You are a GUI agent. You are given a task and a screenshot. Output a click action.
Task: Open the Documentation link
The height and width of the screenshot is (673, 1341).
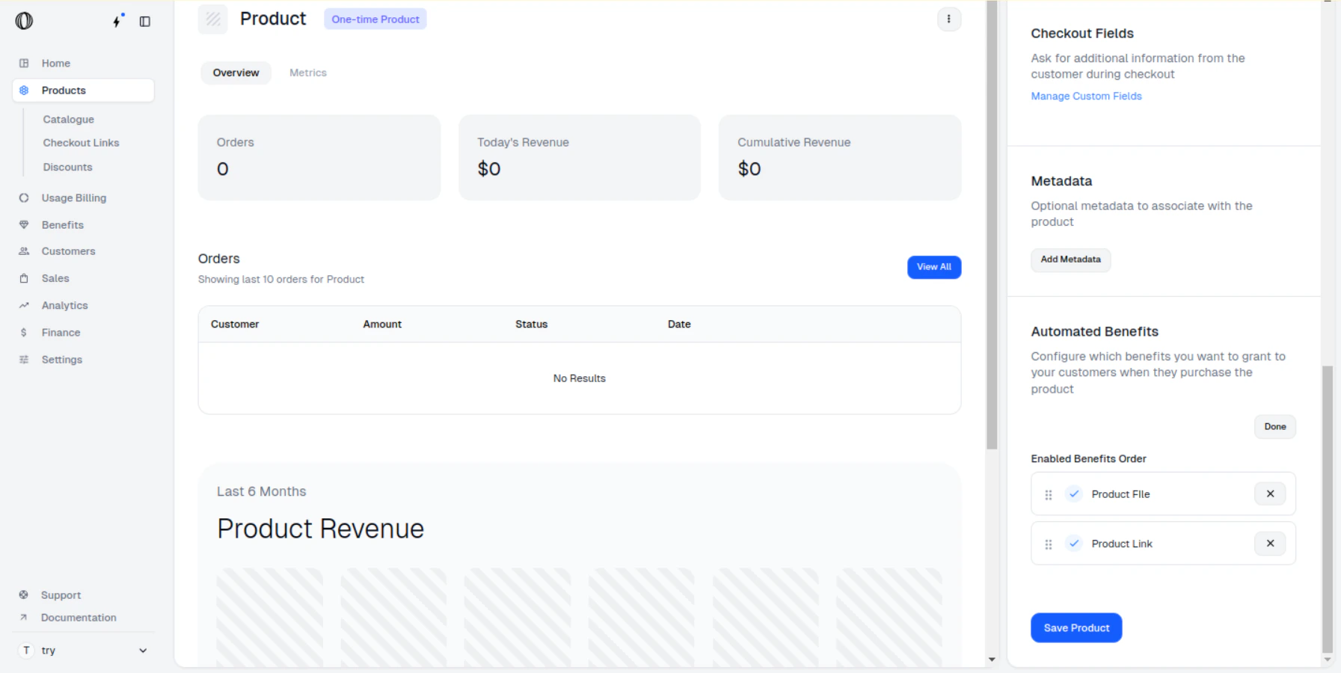click(x=79, y=618)
